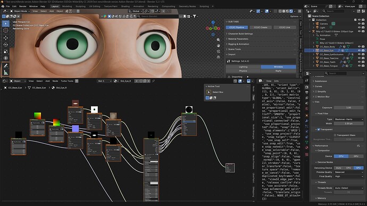
Task: Click the Settings icon in Import panel
Action: (x=229, y=61)
